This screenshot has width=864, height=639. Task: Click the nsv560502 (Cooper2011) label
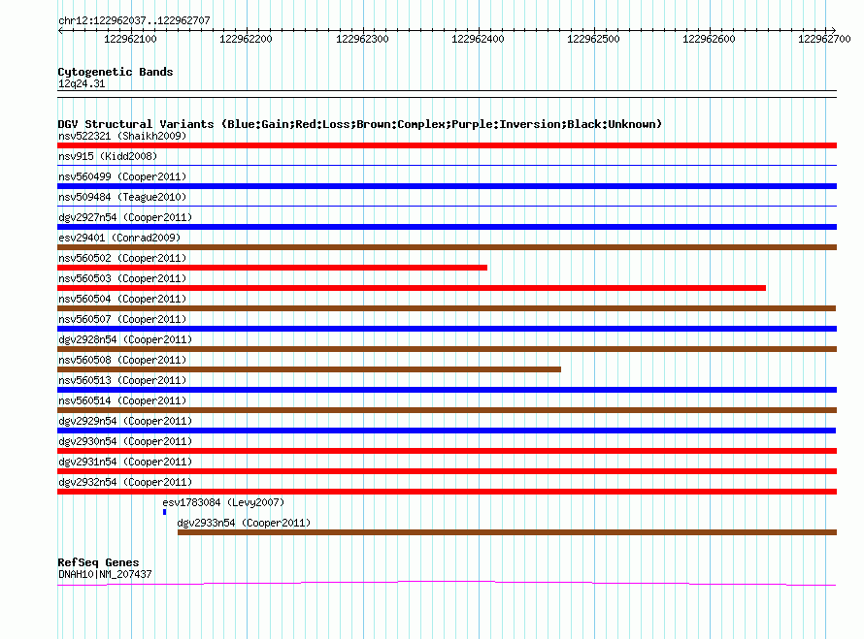(122, 258)
